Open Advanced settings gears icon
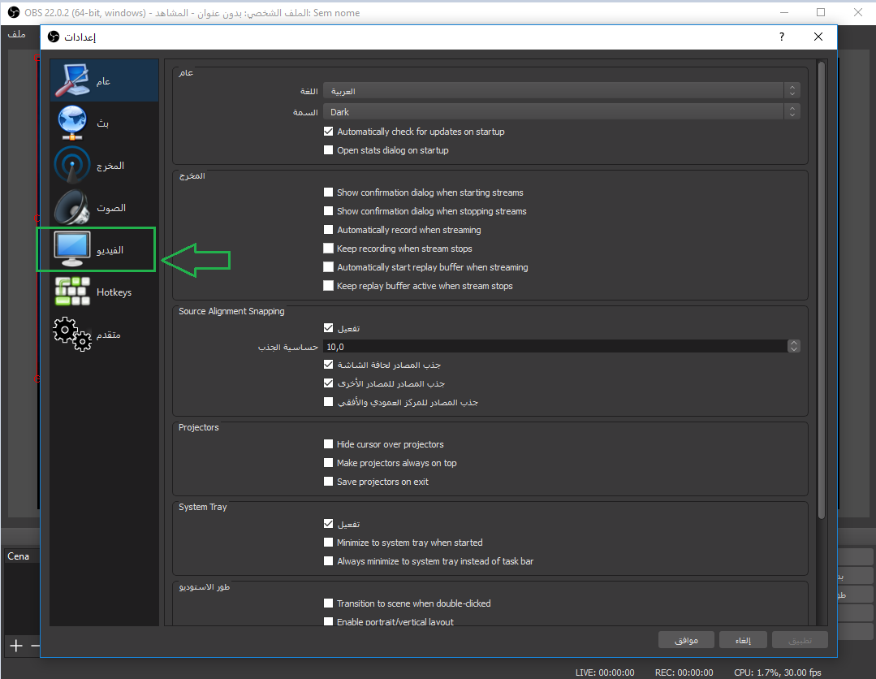This screenshot has height=679, width=876. point(71,334)
